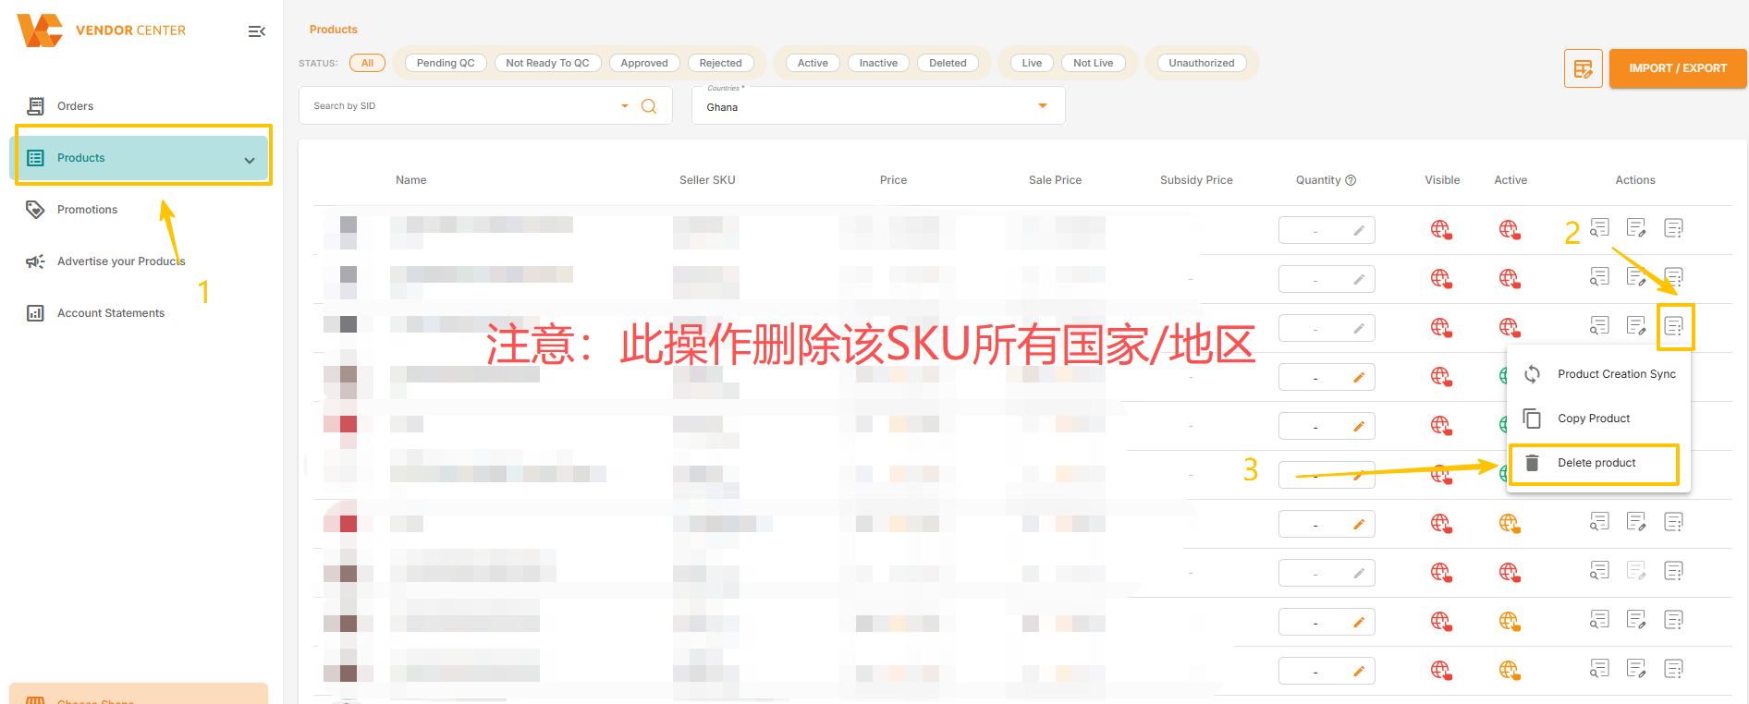Click first row quantity edit pencil
Screen dimensions: 1749x704
click(1359, 231)
